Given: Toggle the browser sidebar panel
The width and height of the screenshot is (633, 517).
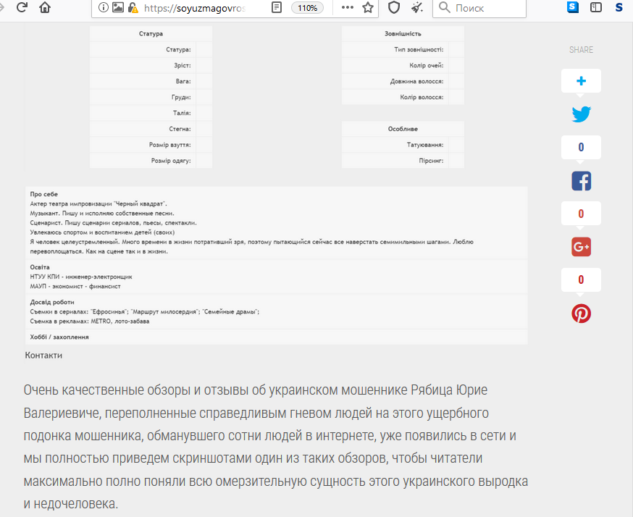Looking at the screenshot, I should (596, 8).
